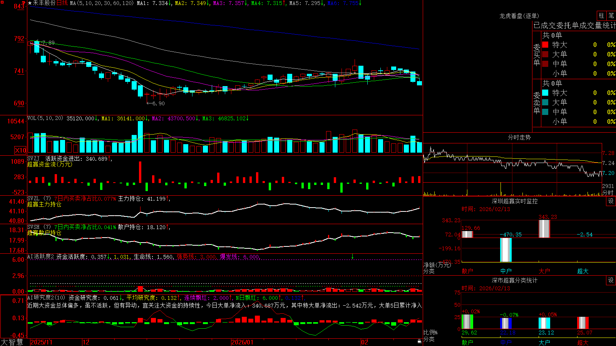Click the cyan 特大 sell-order color swatch
616x346 pixels.
[x=545, y=93]
